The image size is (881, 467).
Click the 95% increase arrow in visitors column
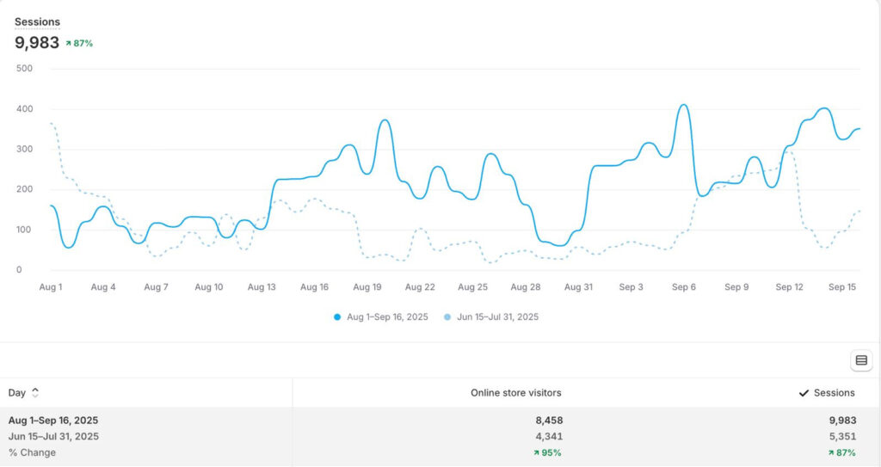click(x=537, y=452)
